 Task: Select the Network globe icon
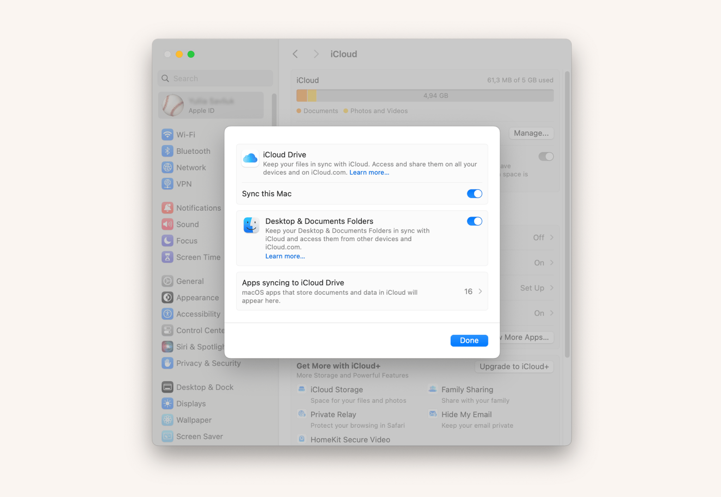(167, 167)
